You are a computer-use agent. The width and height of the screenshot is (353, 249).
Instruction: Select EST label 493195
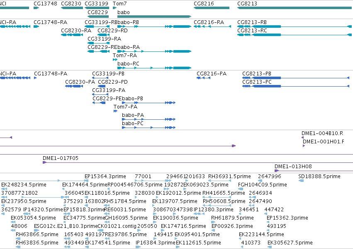click(x=276, y=226)
